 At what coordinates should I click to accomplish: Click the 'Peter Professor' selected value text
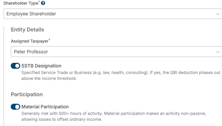pyautogui.click(x=31, y=52)
